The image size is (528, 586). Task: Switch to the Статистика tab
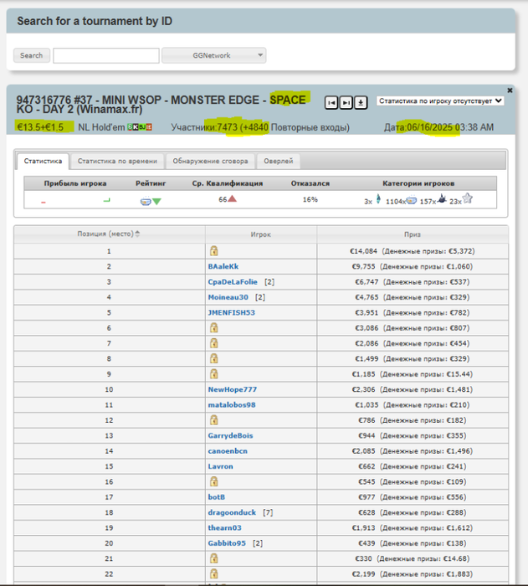(x=43, y=161)
